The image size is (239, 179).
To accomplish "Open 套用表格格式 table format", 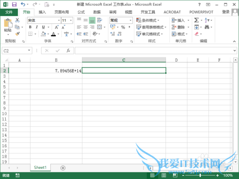I will coord(151,27).
